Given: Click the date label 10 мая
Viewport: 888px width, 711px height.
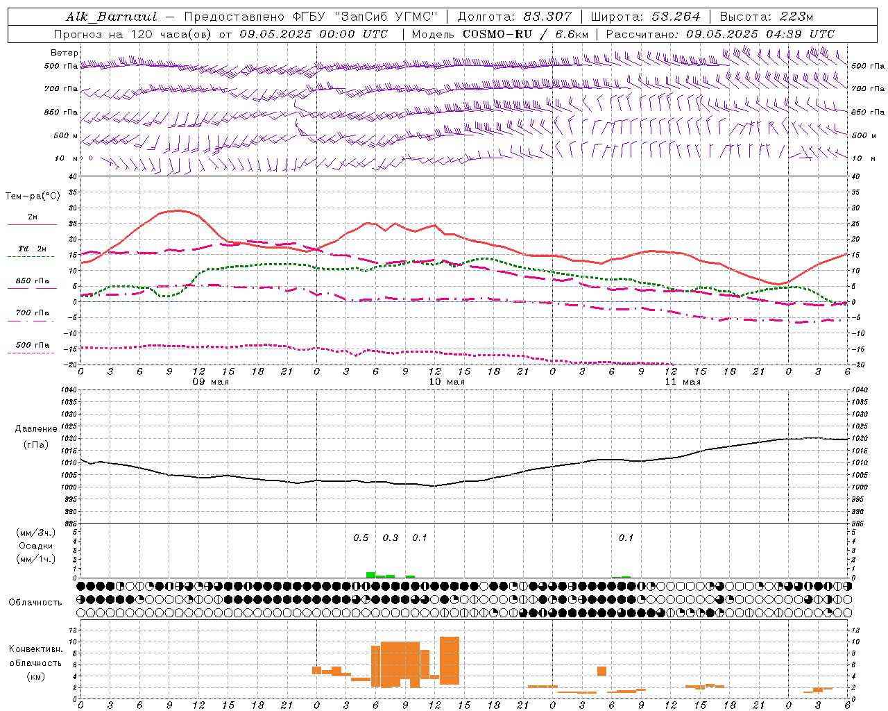Looking at the screenshot, I should [447, 382].
